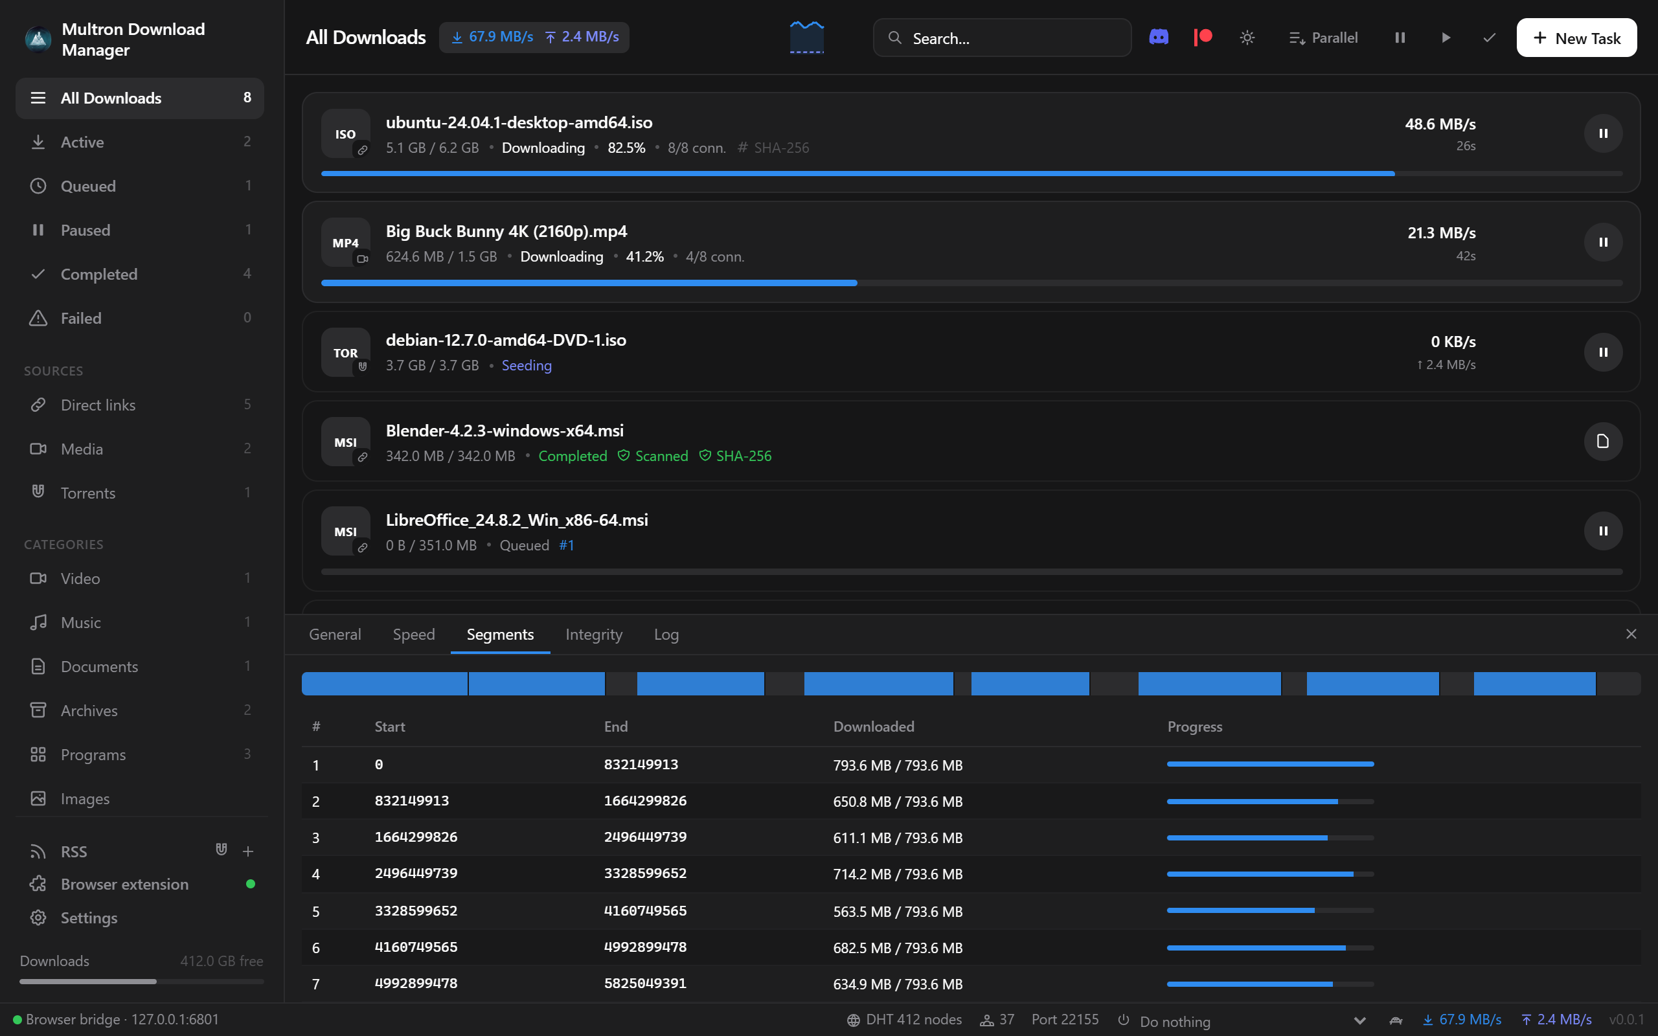Switch to the Log tab

click(666, 635)
